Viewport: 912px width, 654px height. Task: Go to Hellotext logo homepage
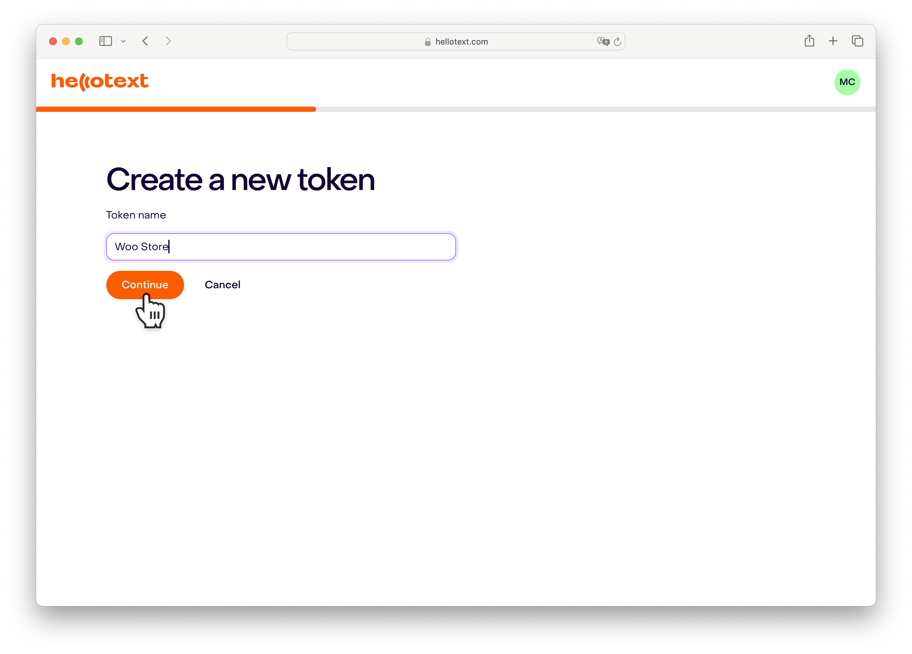coord(100,82)
